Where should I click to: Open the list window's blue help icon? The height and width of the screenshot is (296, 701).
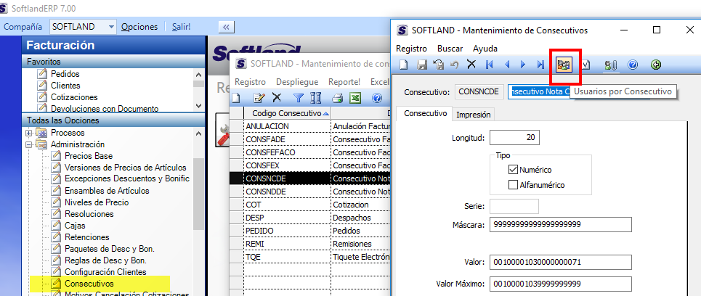(x=377, y=98)
